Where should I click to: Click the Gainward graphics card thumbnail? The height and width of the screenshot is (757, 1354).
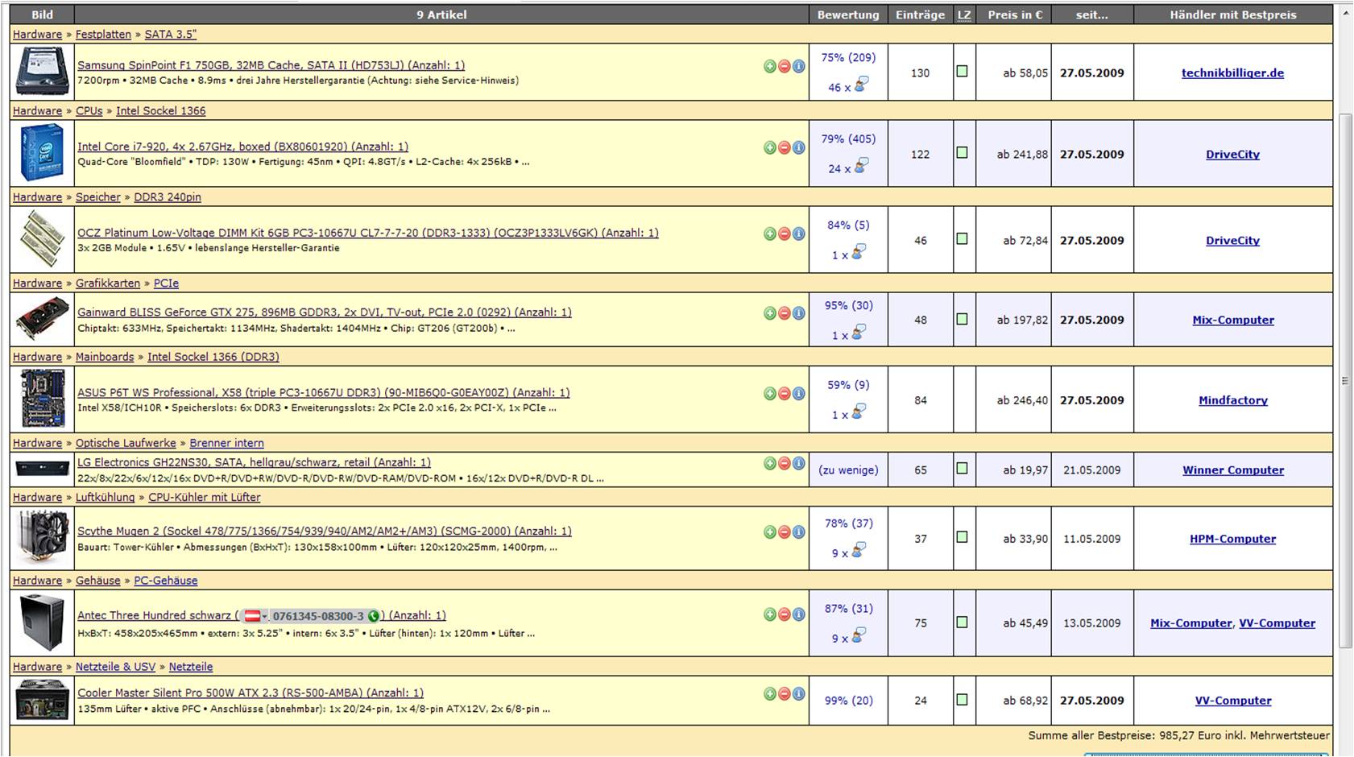pyautogui.click(x=42, y=320)
